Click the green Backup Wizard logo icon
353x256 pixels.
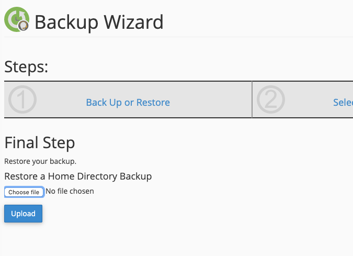click(17, 19)
